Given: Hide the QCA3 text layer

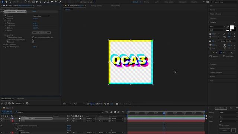Looking at the screenshot, I should click(1, 121).
